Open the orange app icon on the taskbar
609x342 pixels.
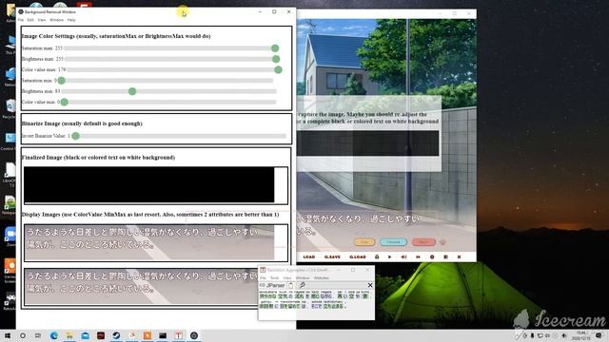click(147, 335)
